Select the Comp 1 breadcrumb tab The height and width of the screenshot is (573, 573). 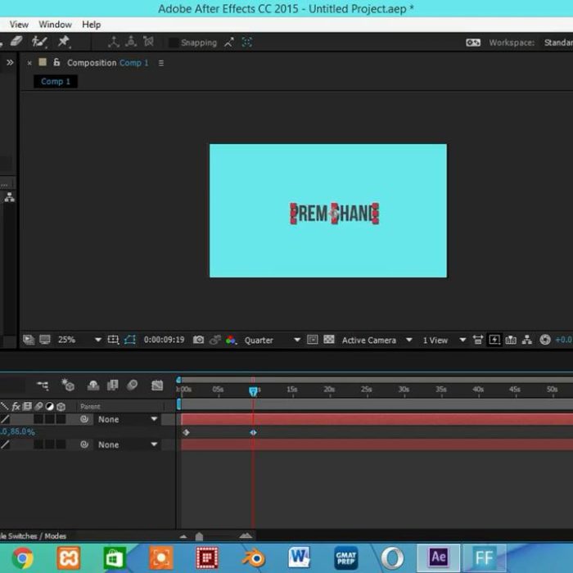[56, 82]
